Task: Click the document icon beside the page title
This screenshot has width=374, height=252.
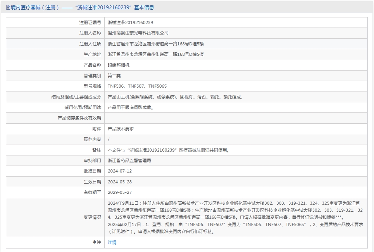Action: (x=8, y=8)
